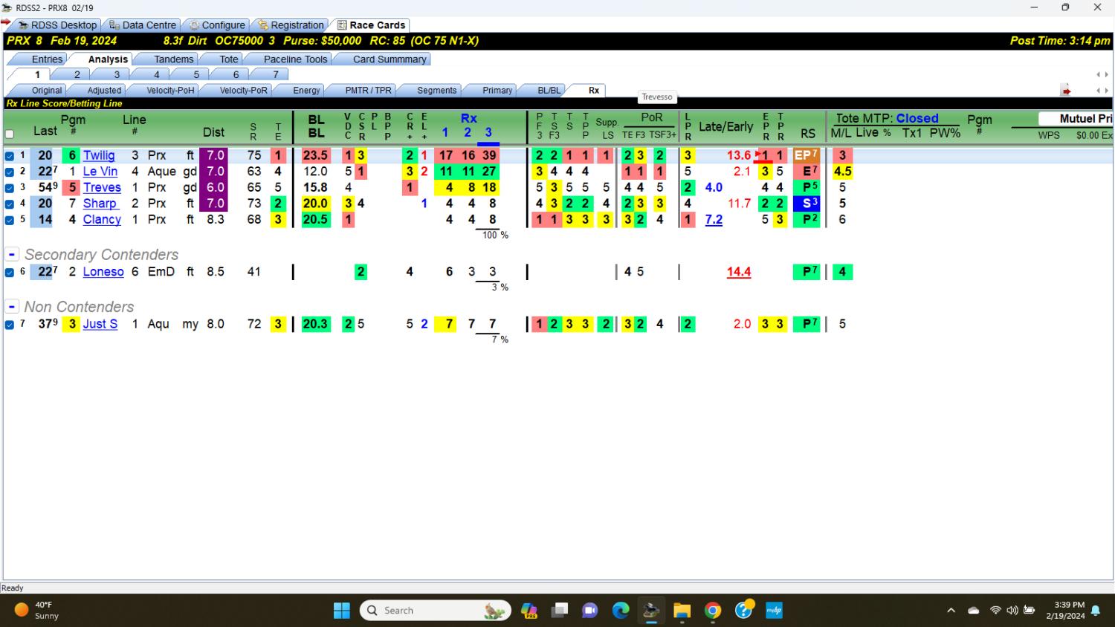The width and height of the screenshot is (1115, 627).
Task: Click the weather widget showing 40°F Sunny
Action: 36,610
